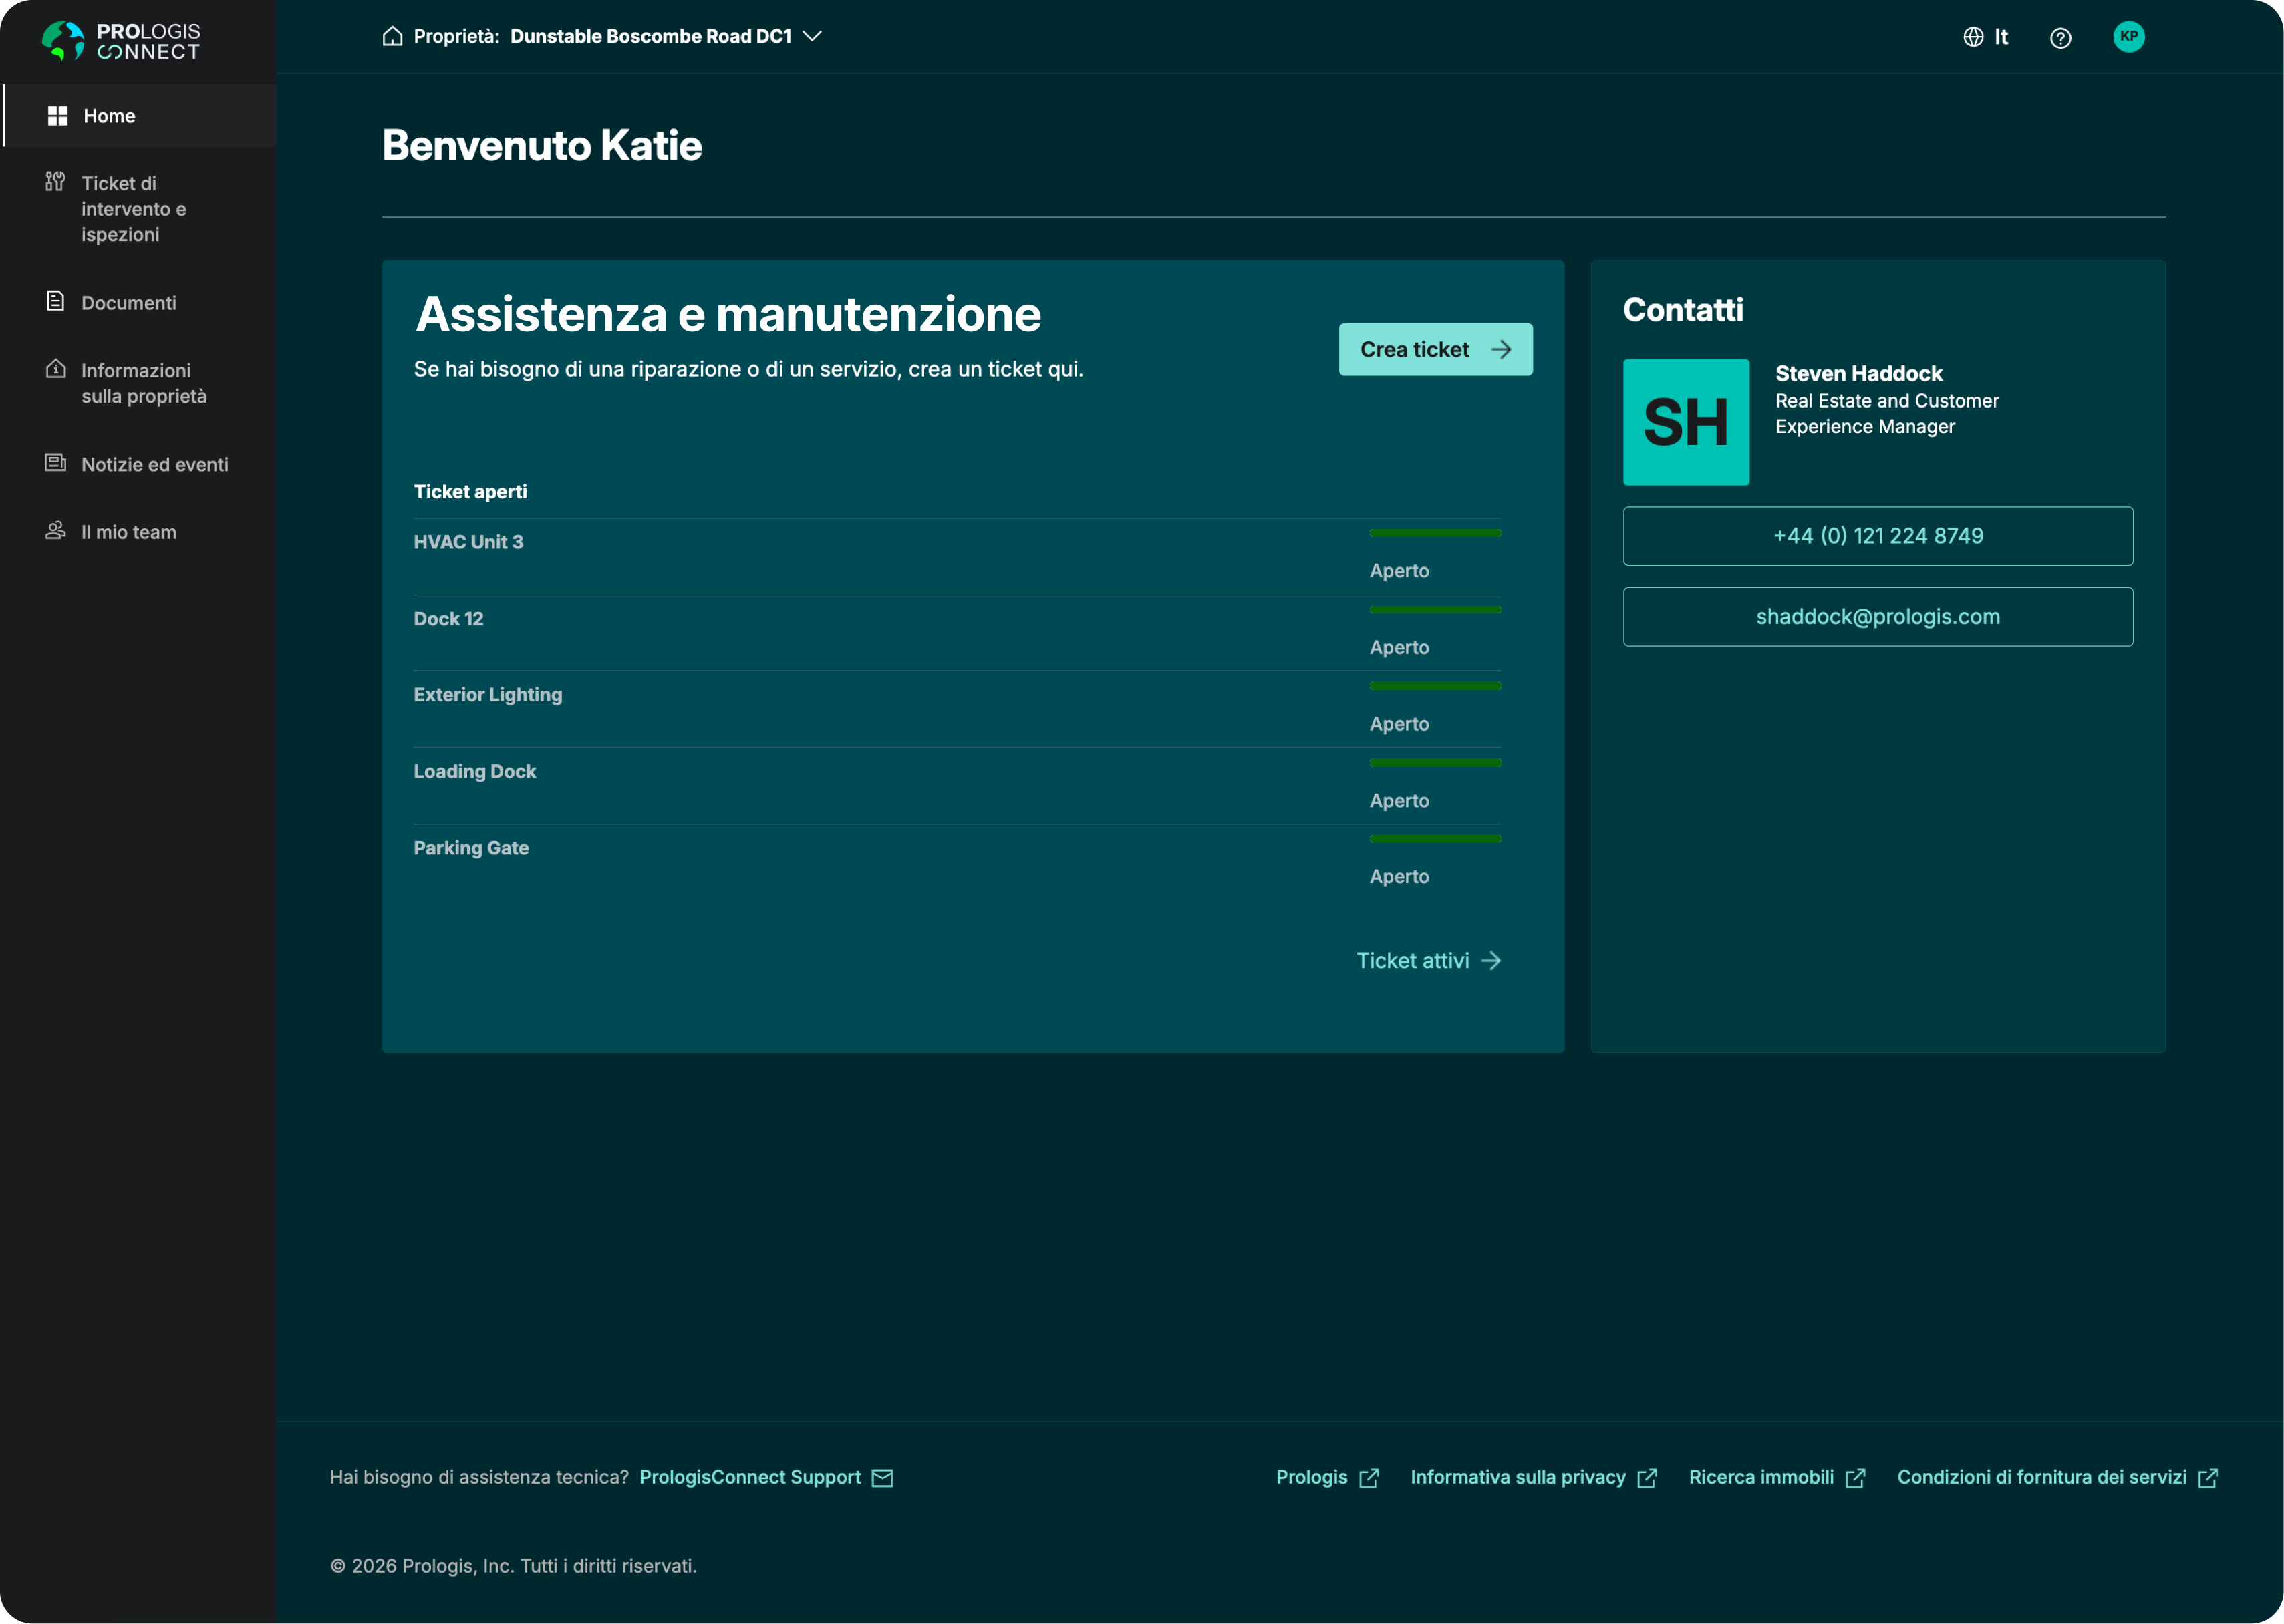Follow the Ticket attivi link
Image resolution: width=2284 pixels, height=1624 pixels.
click(1429, 960)
